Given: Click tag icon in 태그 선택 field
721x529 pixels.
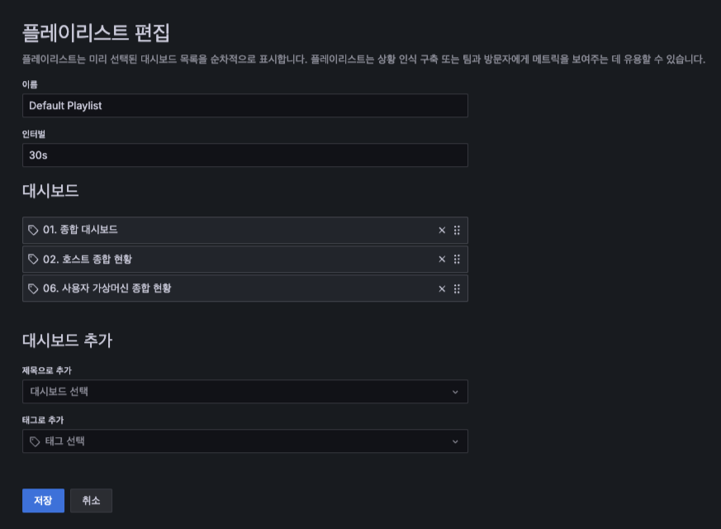Looking at the screenshot, I should pos(35,441).
